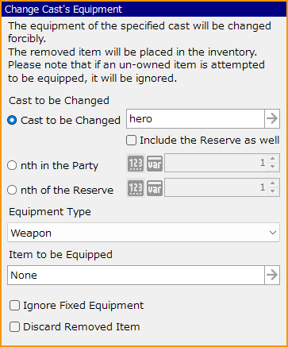288x347 pixels.
Task: Click the arrow button beside hero field
Action: click(x=272, y=119)
